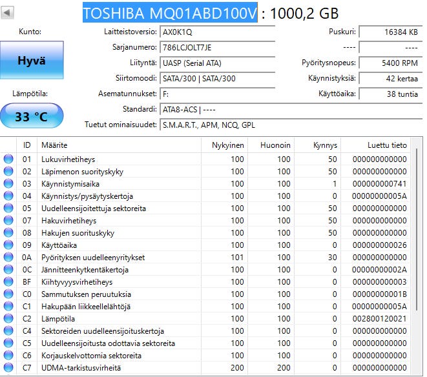Select the Lukuvirhetiheys attribute name
The height and width of the screenshot is (377, 427).
point(68,159)
